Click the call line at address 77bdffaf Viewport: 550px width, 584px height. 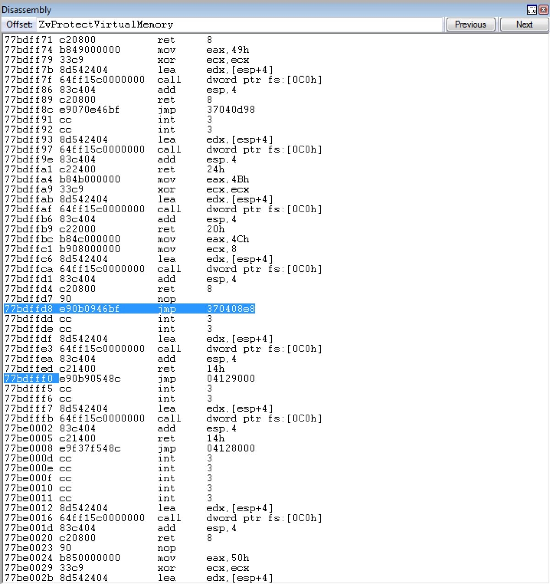click(x=163, y=209)
